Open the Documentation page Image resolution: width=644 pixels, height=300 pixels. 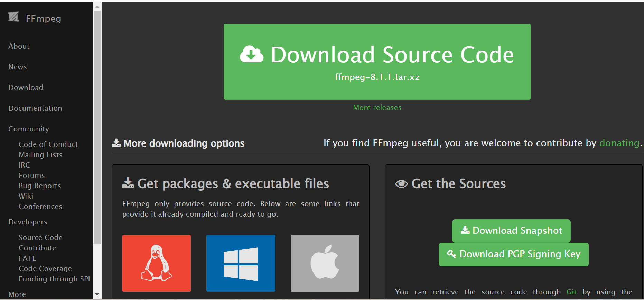(35, 108)
